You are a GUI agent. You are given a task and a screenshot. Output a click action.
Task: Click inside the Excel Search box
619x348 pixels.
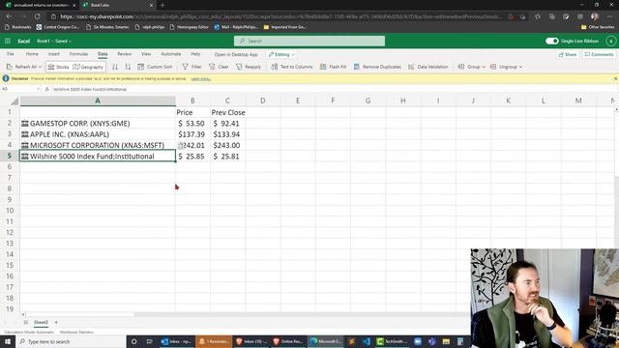[309, 41]
